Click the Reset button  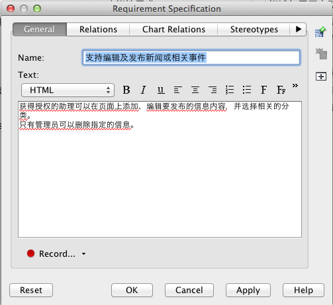click(x=31, y=290)
